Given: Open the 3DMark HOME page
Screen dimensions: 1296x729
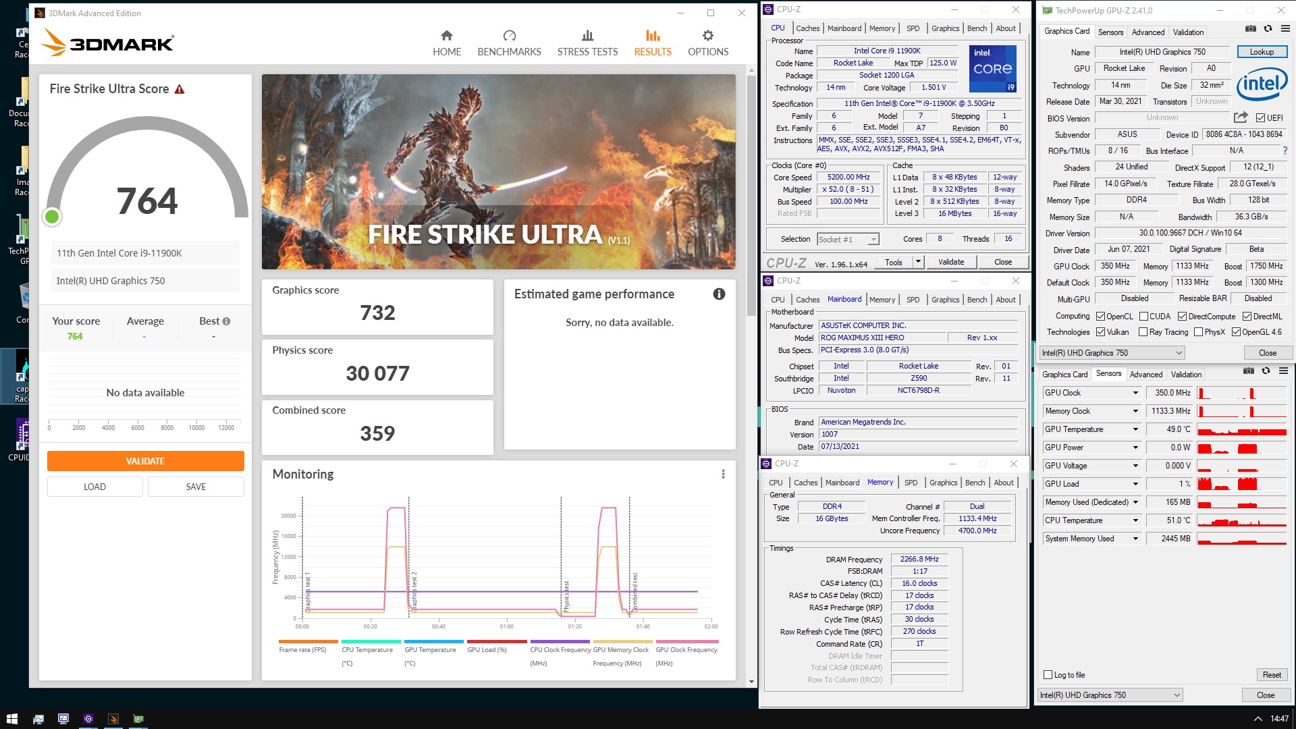Looking at the screenshot, I should [x=446, y=43].
